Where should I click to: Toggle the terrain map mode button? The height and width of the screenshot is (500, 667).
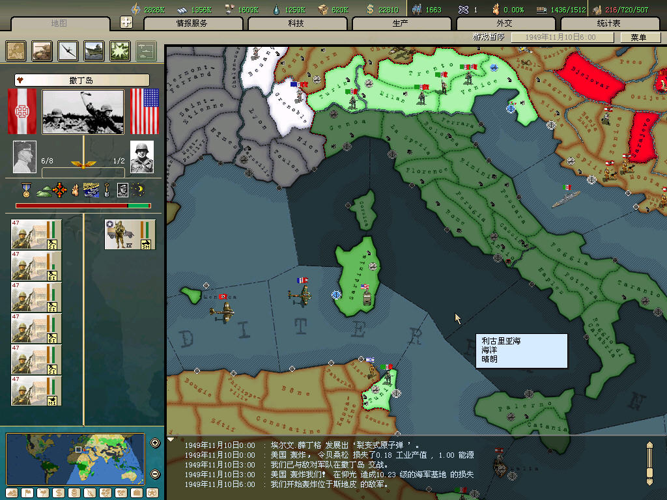click(x=10, y=493)
